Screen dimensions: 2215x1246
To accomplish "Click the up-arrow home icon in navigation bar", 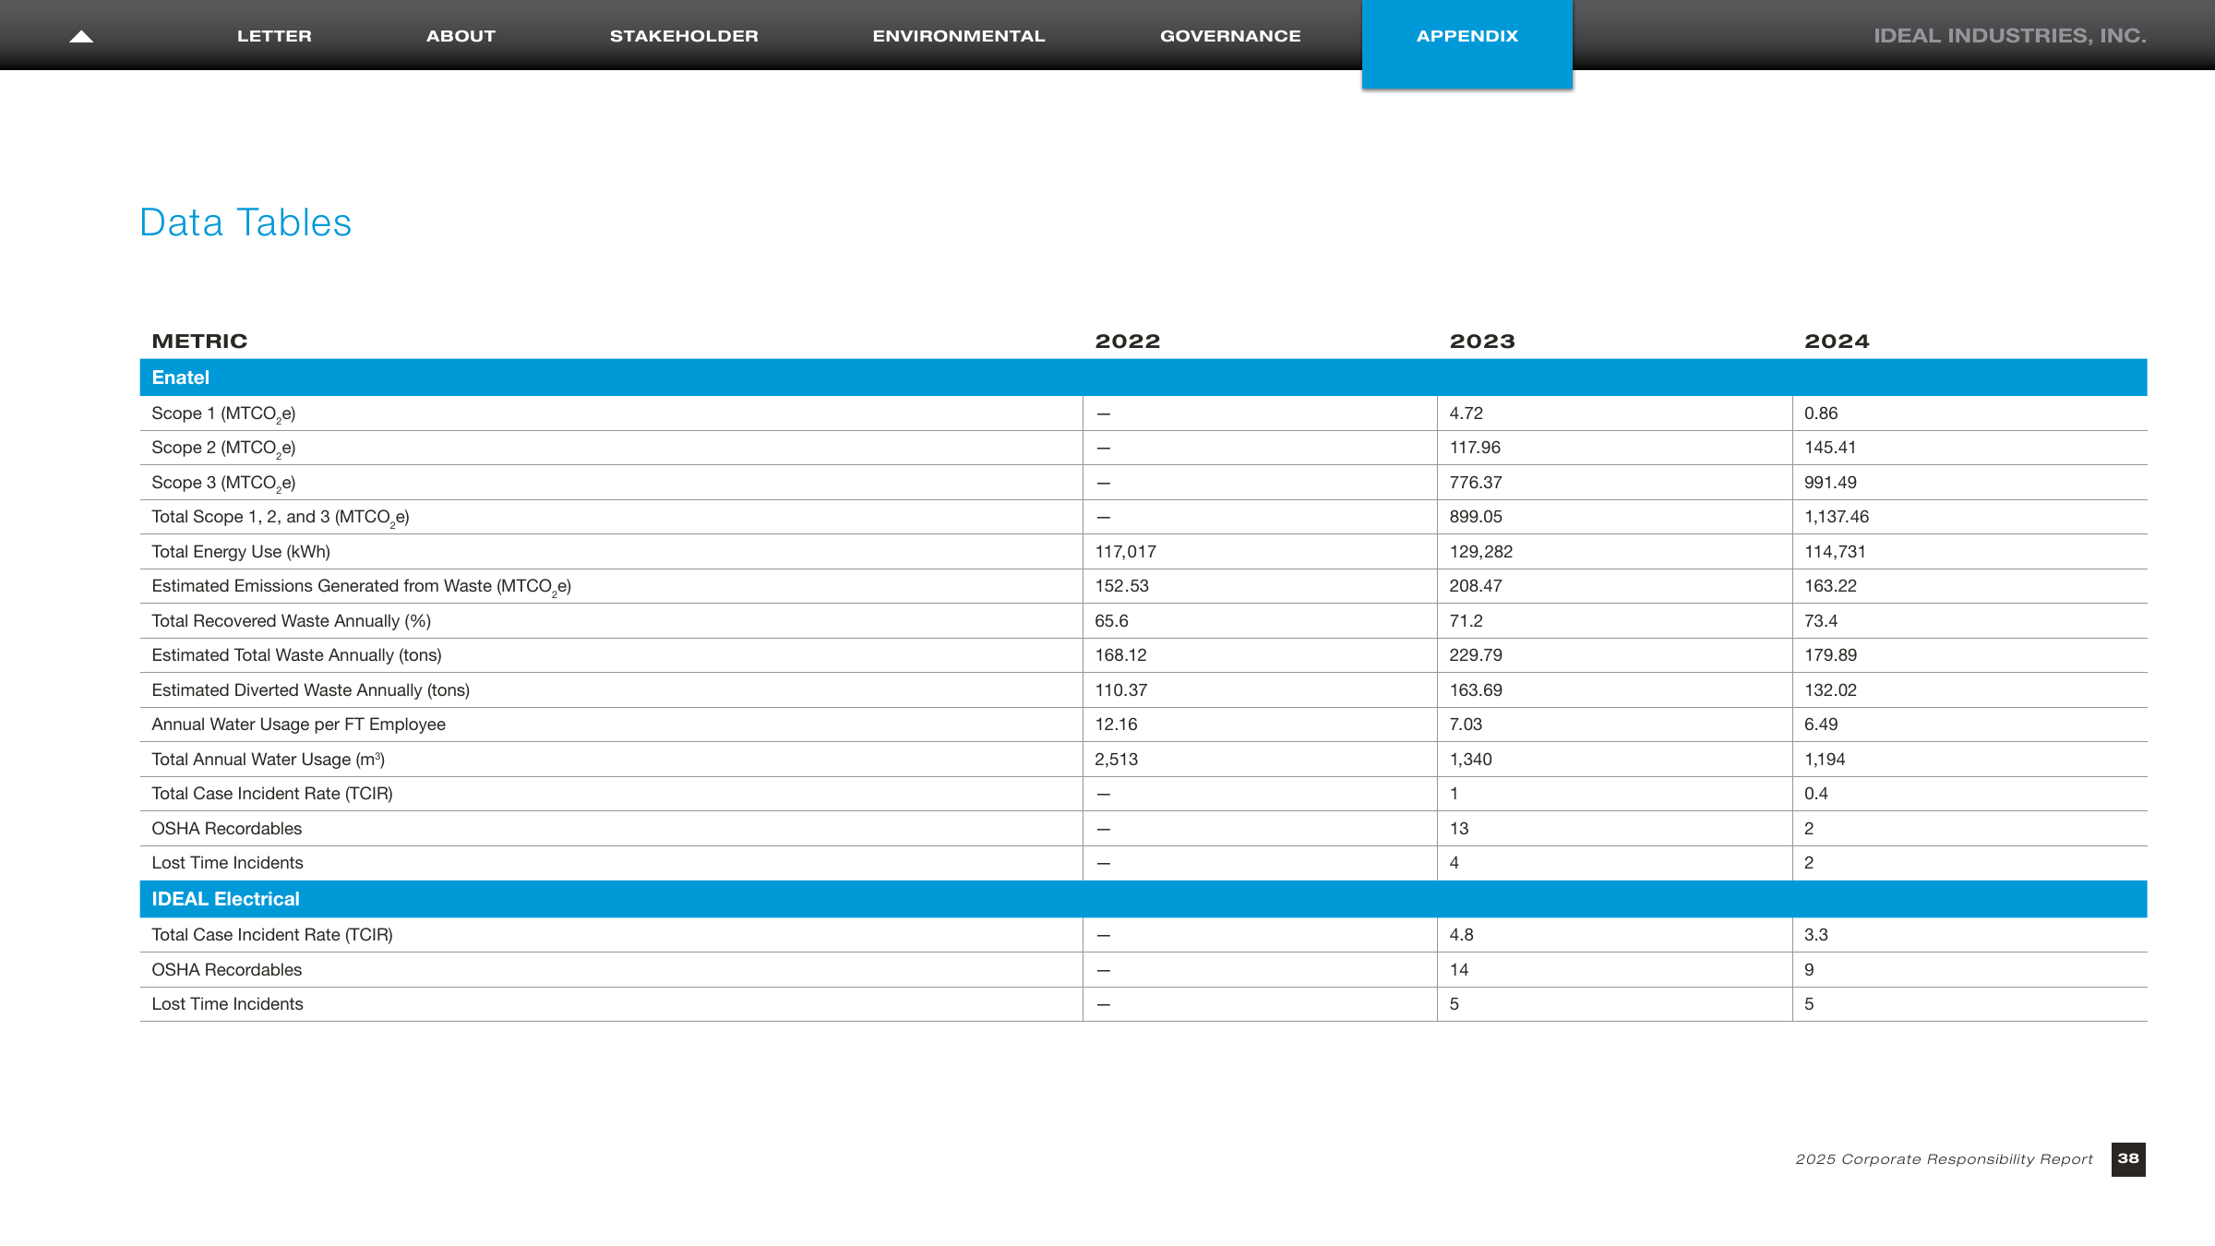I will pos(81,36).
